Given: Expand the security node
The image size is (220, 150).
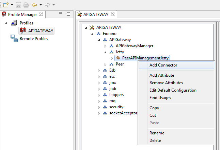Looking at the screenshot, I should click(99, 107).
